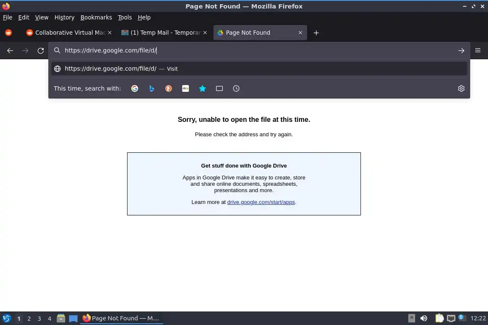Switch to workspace 2
Image resolution: width=488 pixels, height=325 pixels.
tap(29, 319)
